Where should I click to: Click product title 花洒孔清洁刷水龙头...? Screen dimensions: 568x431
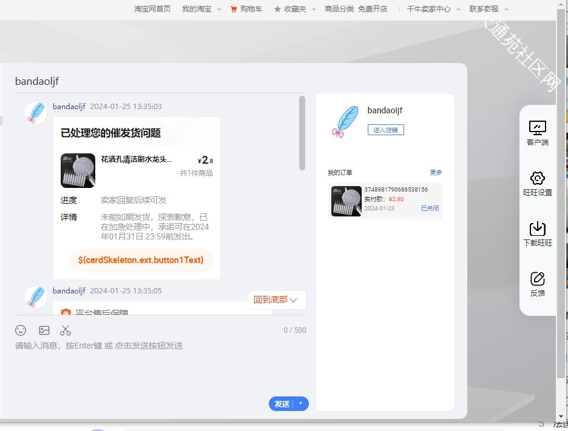pos(136,159)
